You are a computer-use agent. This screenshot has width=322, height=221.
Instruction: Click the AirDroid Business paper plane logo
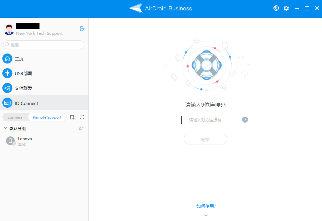(x=136, y=8)
